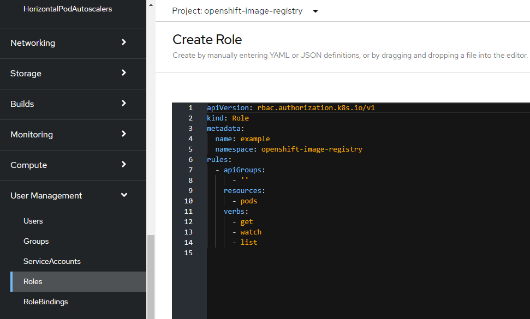Click the 'pods' resource entry in editor

pos(249,201)
